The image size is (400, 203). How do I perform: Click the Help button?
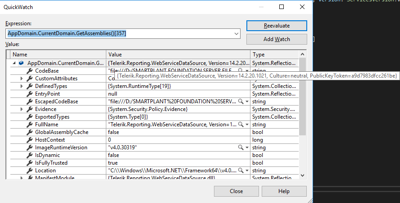(284, 191)
